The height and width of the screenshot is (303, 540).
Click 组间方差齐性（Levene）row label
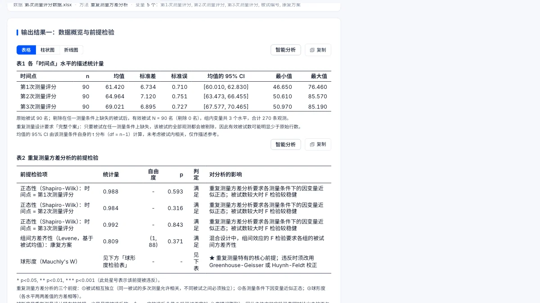pyautogui.click(x=57, y=242)
